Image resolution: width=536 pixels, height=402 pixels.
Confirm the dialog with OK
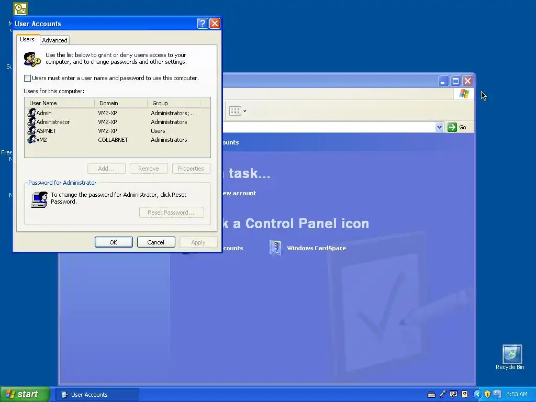coord(114,242)
